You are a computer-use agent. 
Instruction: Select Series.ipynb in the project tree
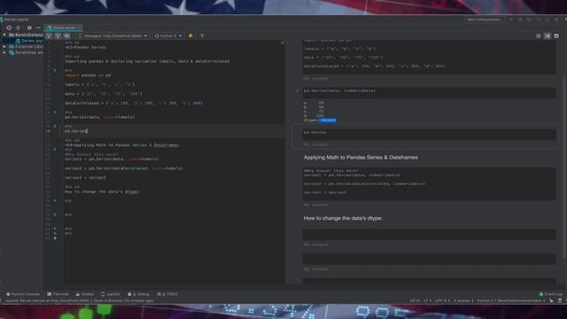tap(29, 41)
